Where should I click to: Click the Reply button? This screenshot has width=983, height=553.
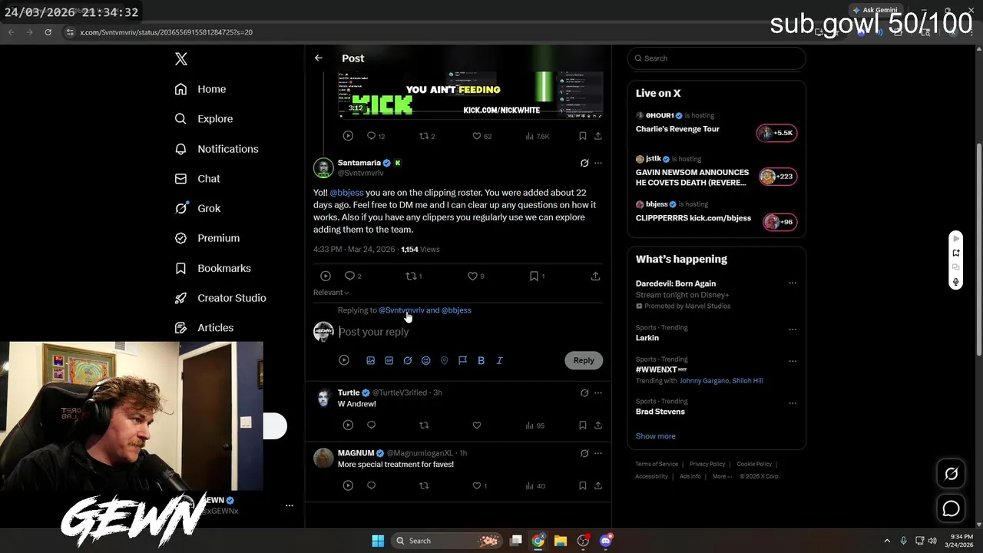coord(584,360)
